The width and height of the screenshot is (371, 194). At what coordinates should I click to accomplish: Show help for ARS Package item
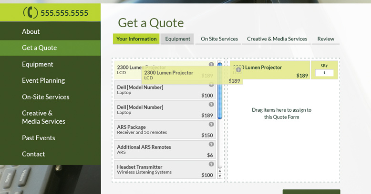pos(211,125)
